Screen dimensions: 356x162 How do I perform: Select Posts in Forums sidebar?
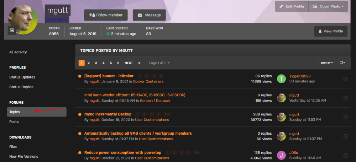coord(14,121)
